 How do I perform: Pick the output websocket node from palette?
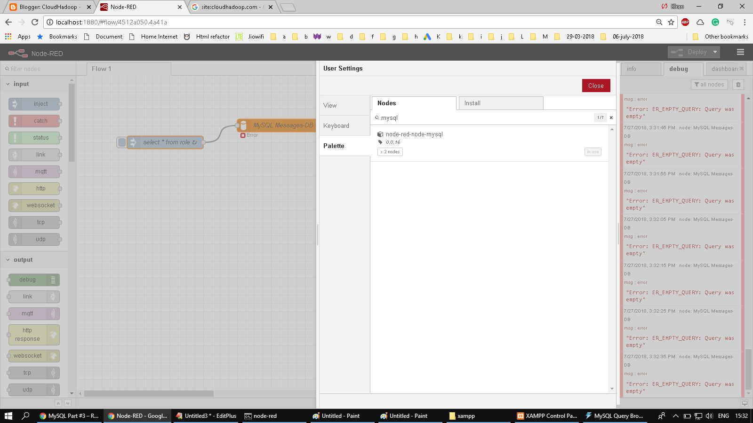pos(34,356)
